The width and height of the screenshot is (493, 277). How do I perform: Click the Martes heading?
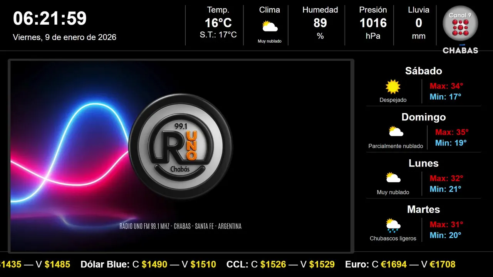coord(423,209)
